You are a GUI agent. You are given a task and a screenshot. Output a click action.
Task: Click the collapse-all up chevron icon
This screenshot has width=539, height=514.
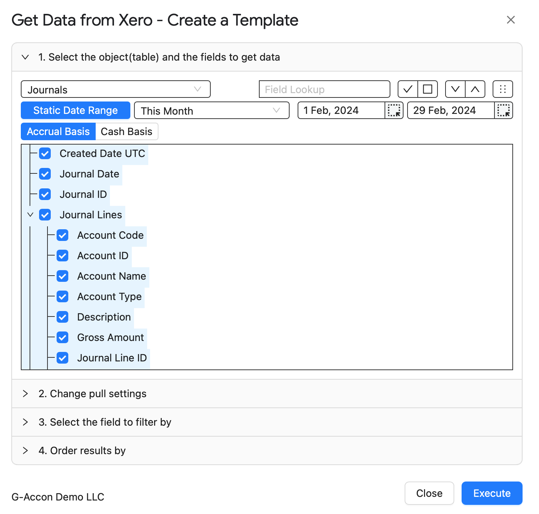click(475, 89)
